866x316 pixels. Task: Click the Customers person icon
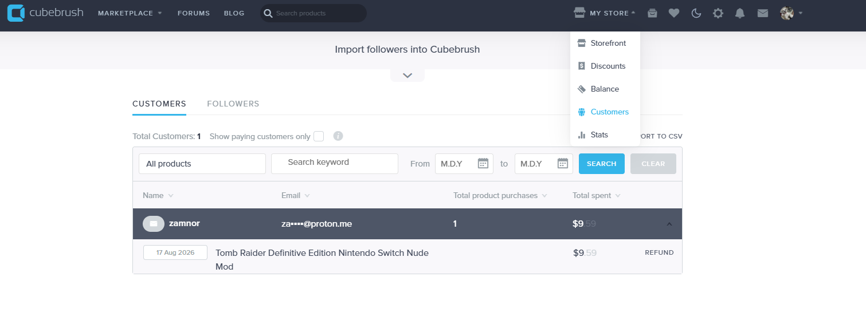(x=582, y=112)
